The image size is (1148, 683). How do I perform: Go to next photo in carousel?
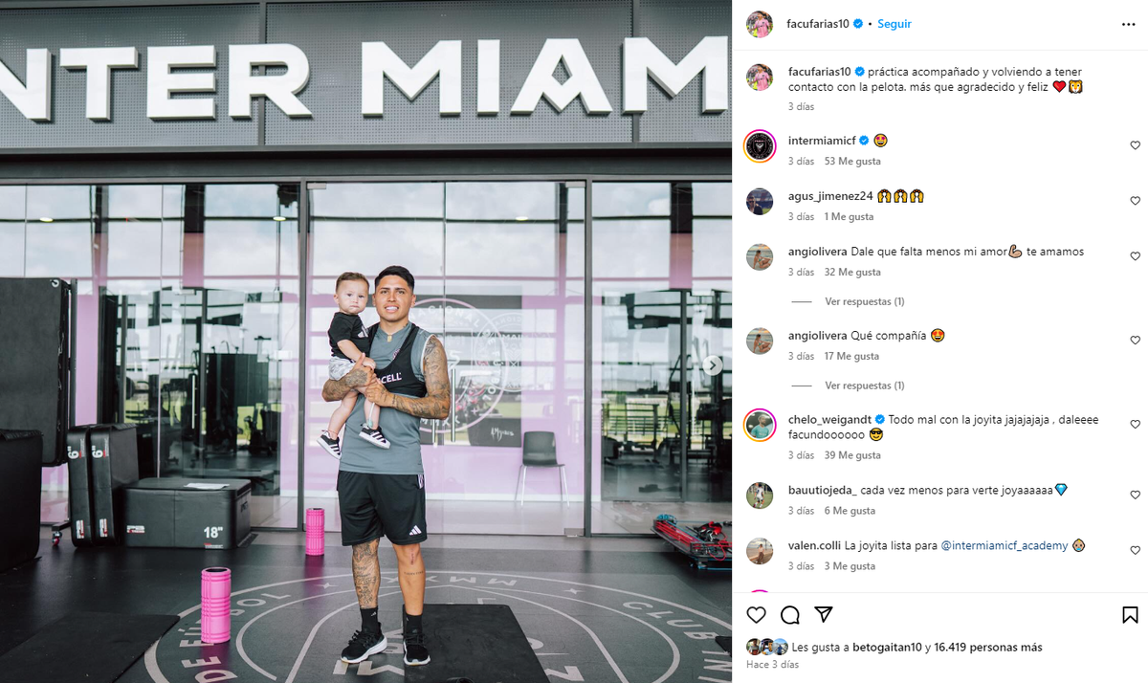[713, 365]
